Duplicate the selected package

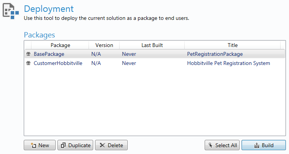point(76,145)
